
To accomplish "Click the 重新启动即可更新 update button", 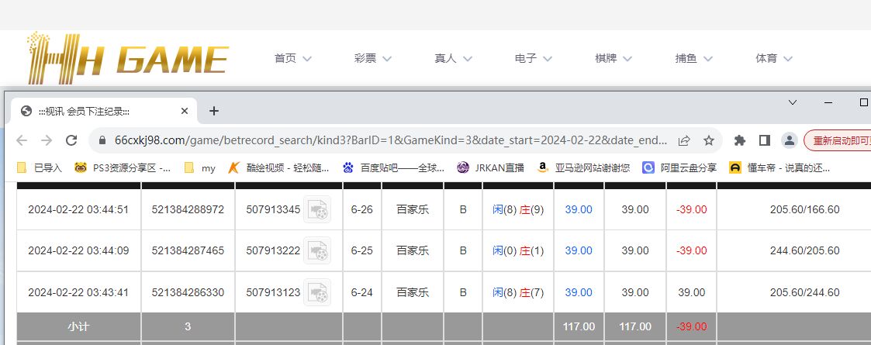I will tap(839, 140).
